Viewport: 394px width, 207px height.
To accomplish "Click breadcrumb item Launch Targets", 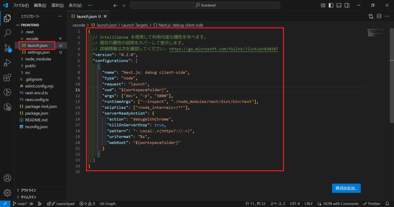I will coord(135,25).
